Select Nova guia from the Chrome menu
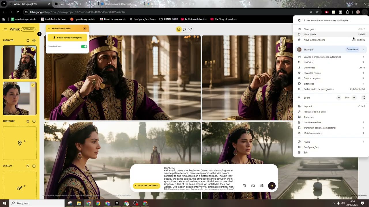This screenshot has width=369, height=207. pos(331,29)
